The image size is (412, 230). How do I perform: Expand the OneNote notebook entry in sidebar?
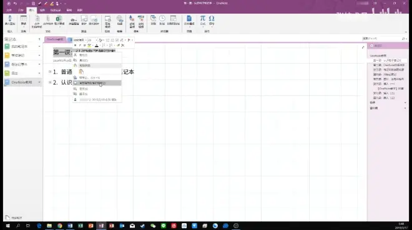[39, 82]
